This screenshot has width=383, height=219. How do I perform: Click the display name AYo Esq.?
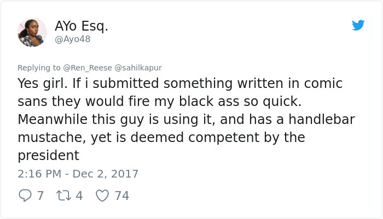82,26
